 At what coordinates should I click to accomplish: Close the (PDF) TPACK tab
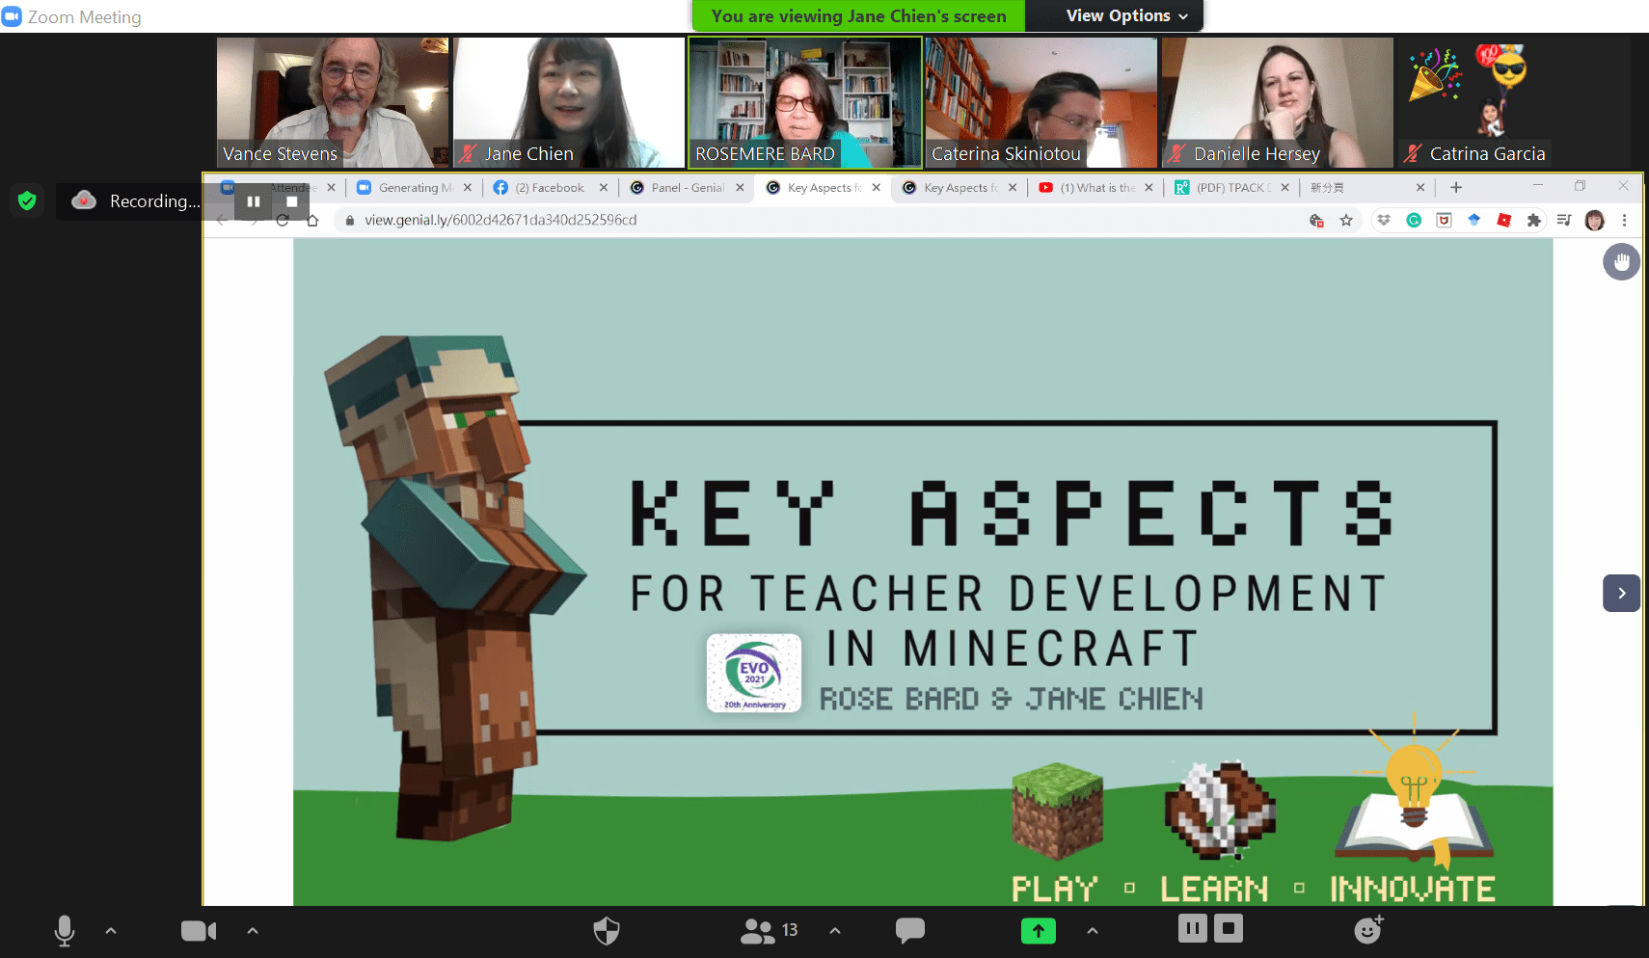(1284, 188)
